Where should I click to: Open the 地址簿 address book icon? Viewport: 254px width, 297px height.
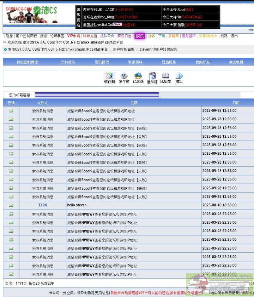[165, 78]
